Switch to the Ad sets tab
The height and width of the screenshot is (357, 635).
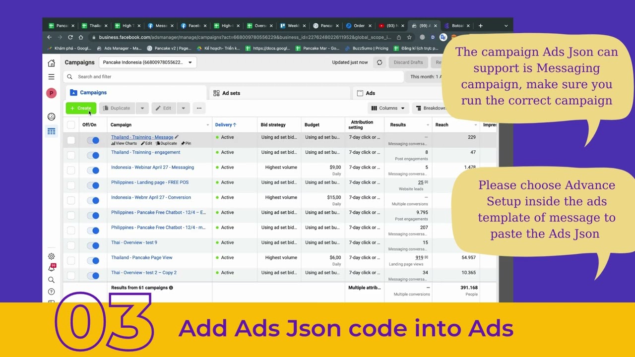pyautogui.click(x=279, y=93)
